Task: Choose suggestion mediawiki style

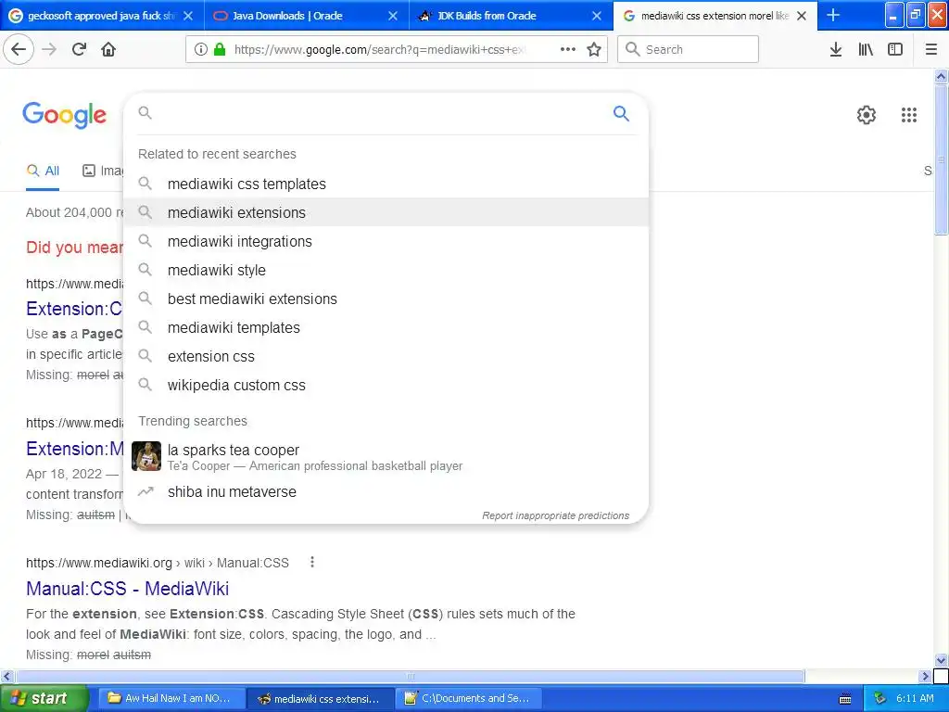Action: coord(386,270)
